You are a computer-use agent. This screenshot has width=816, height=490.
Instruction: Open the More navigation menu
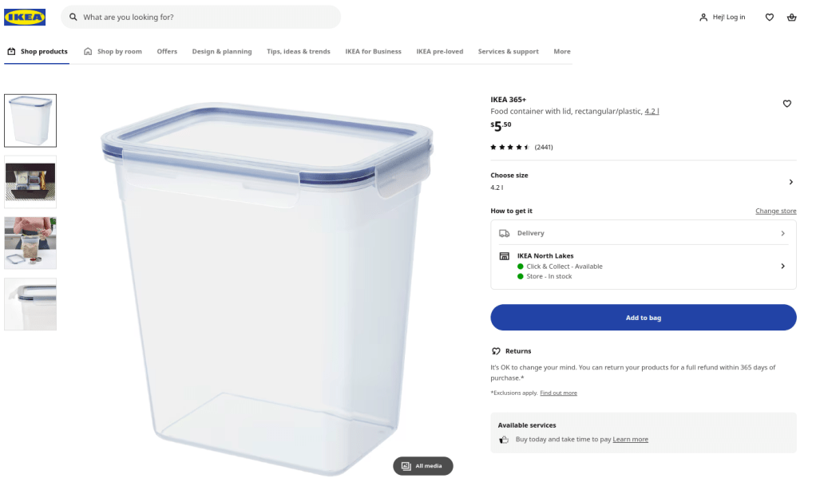click(562, 52)
